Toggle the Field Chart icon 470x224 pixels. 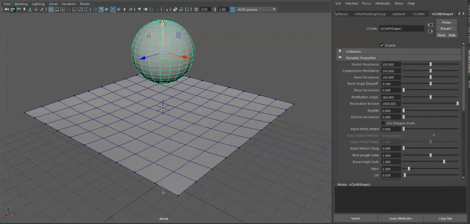75,10
